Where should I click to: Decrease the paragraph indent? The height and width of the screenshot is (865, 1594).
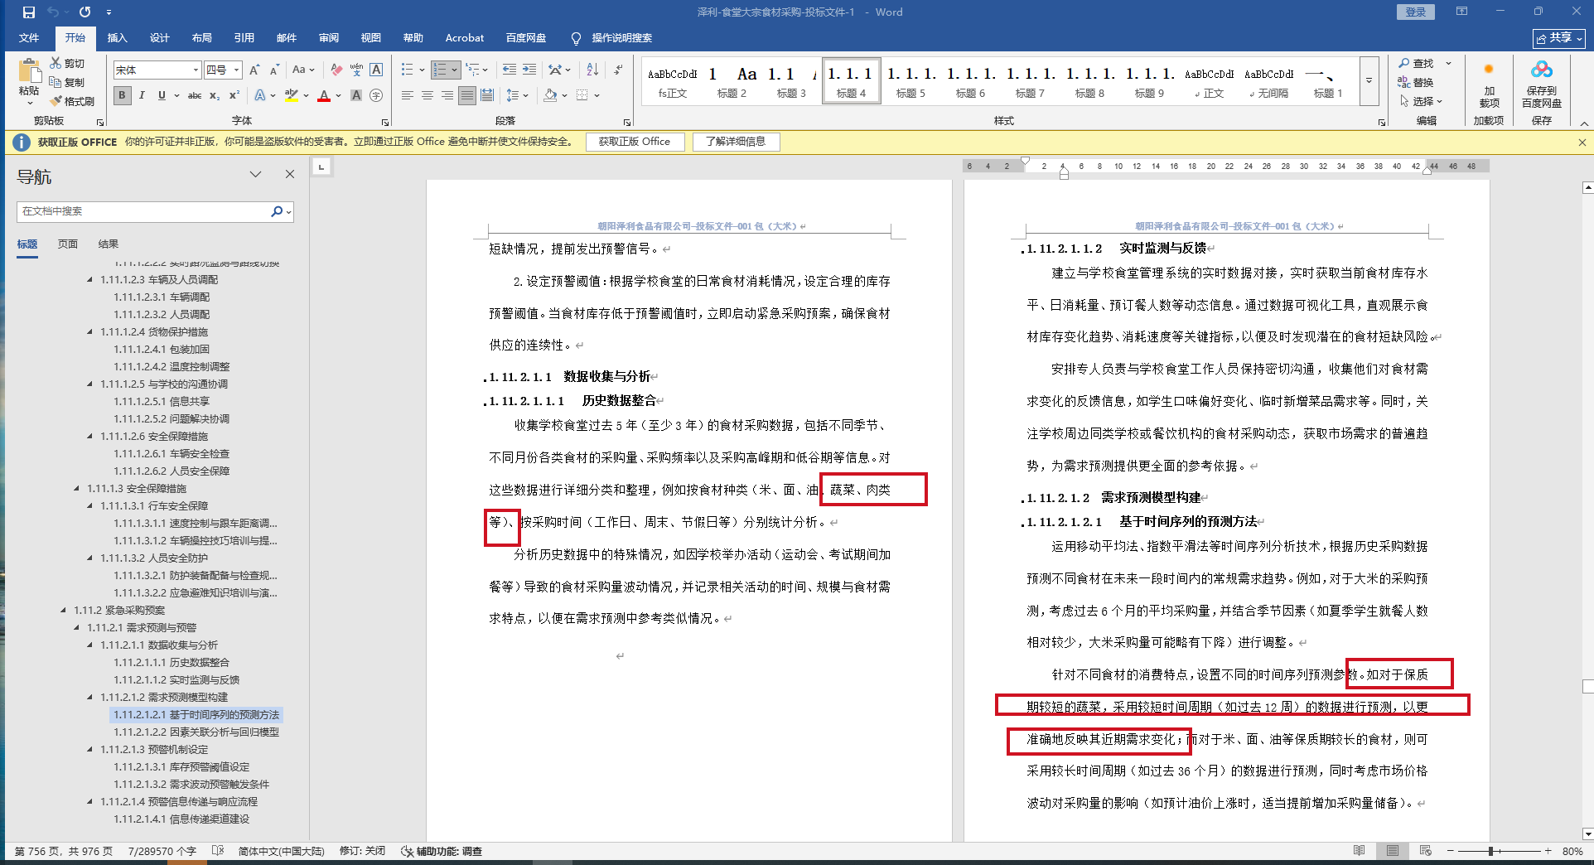[x=509, y=70]
